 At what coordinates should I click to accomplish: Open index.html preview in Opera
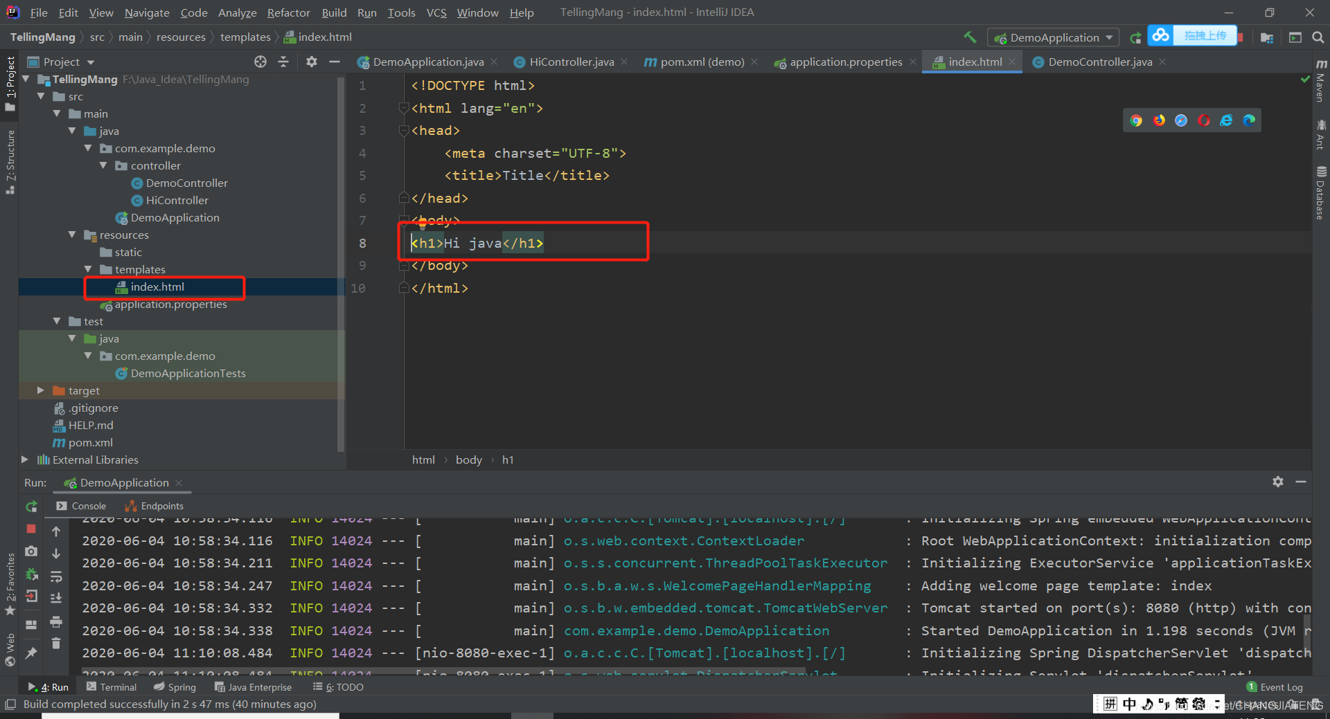tap(1204, 120)
